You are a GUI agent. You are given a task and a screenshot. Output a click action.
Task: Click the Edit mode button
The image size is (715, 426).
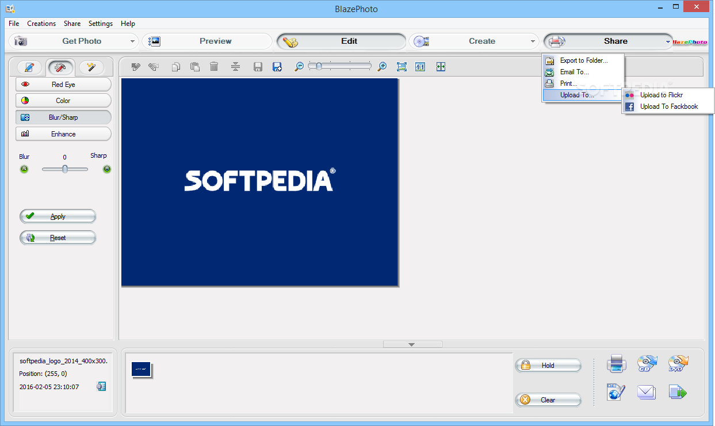coord(342,41)
